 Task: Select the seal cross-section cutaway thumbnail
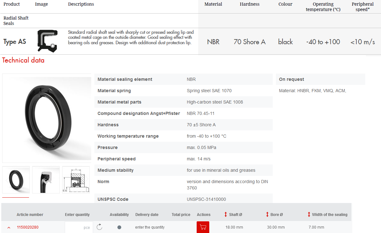tap(46, 180)
